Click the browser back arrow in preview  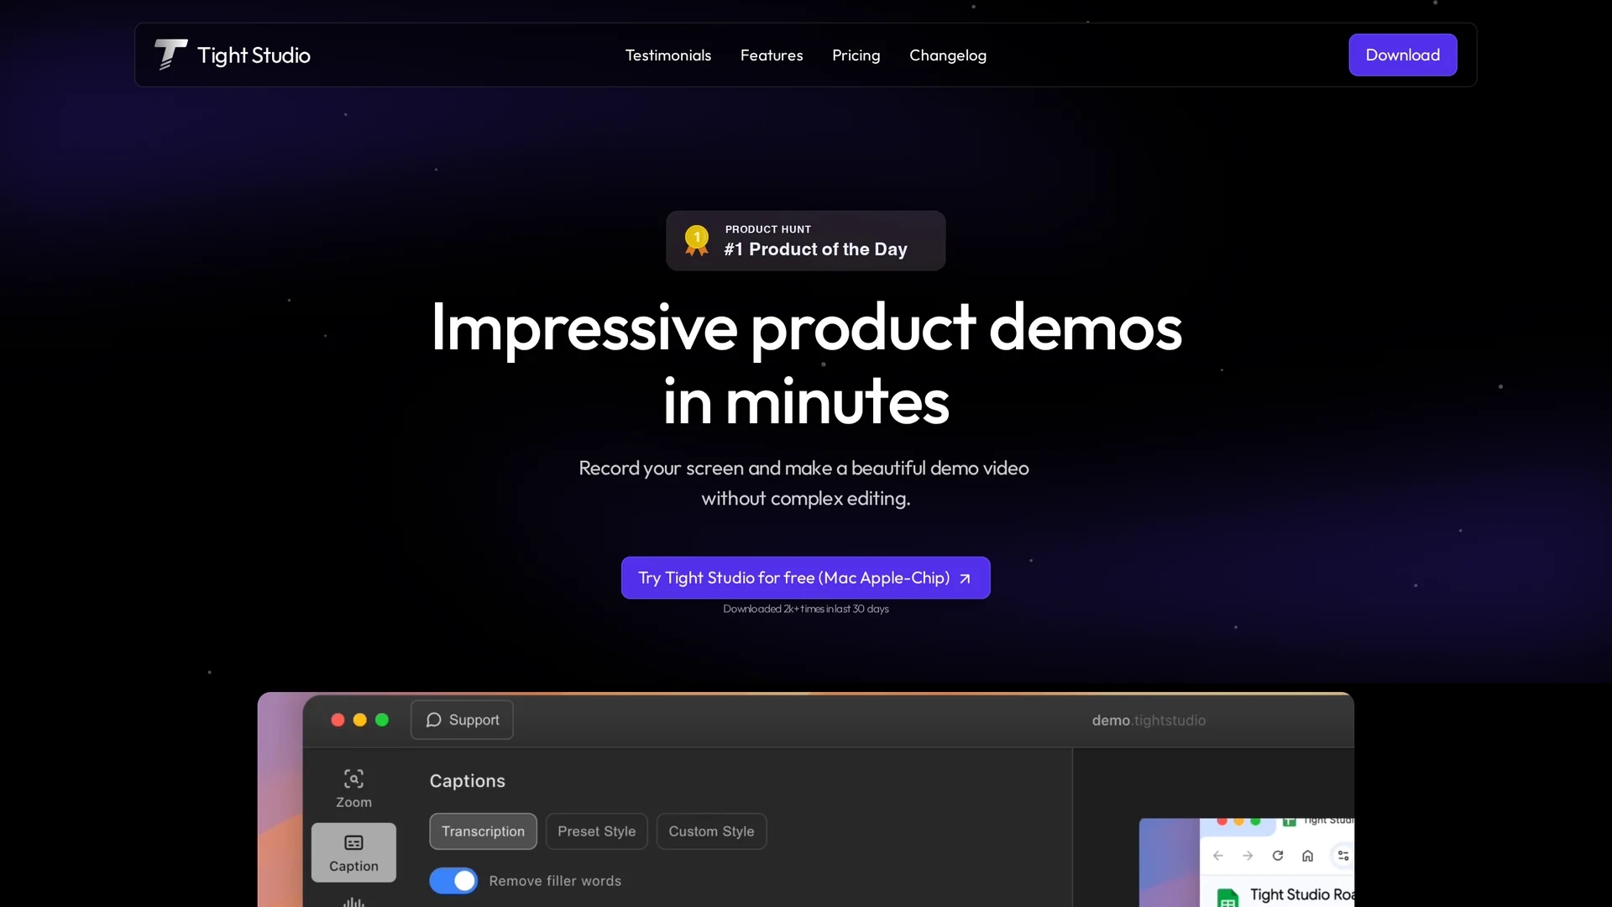1218,856
